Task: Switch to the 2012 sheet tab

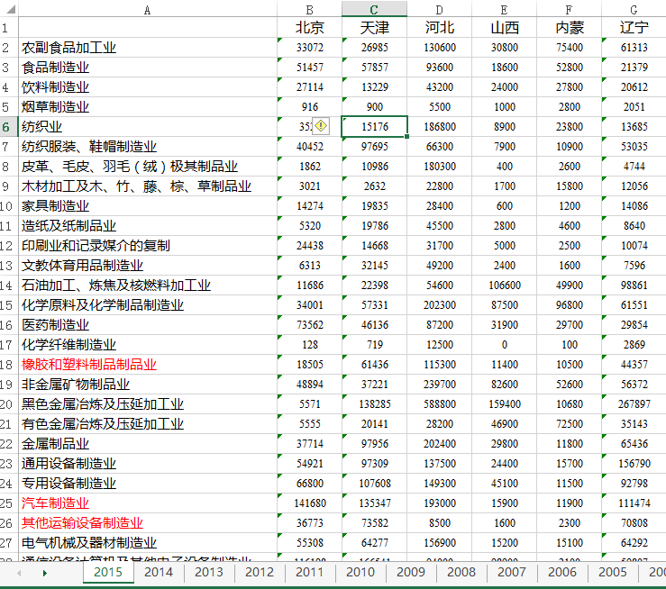Action: [x=260, y=572]
